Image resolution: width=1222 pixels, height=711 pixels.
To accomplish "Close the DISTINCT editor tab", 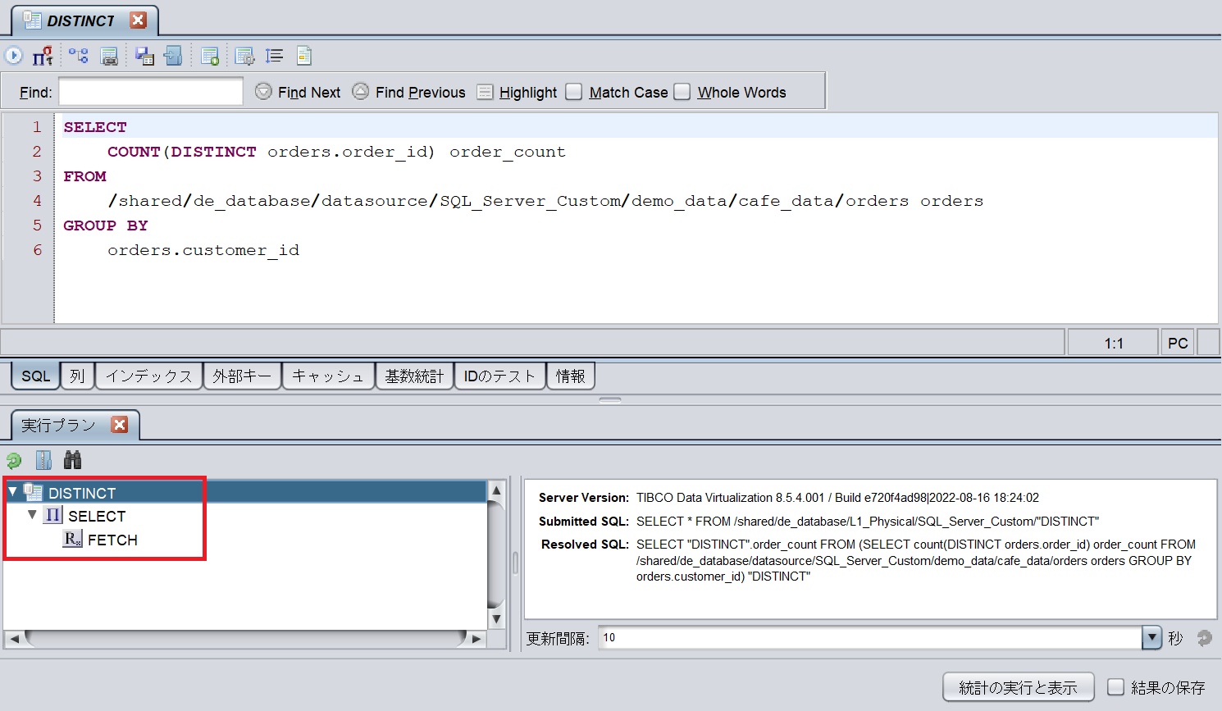I will (138, 21).
